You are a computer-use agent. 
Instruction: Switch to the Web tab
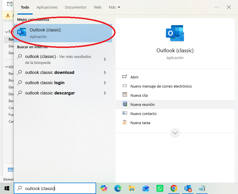(98, 7)
